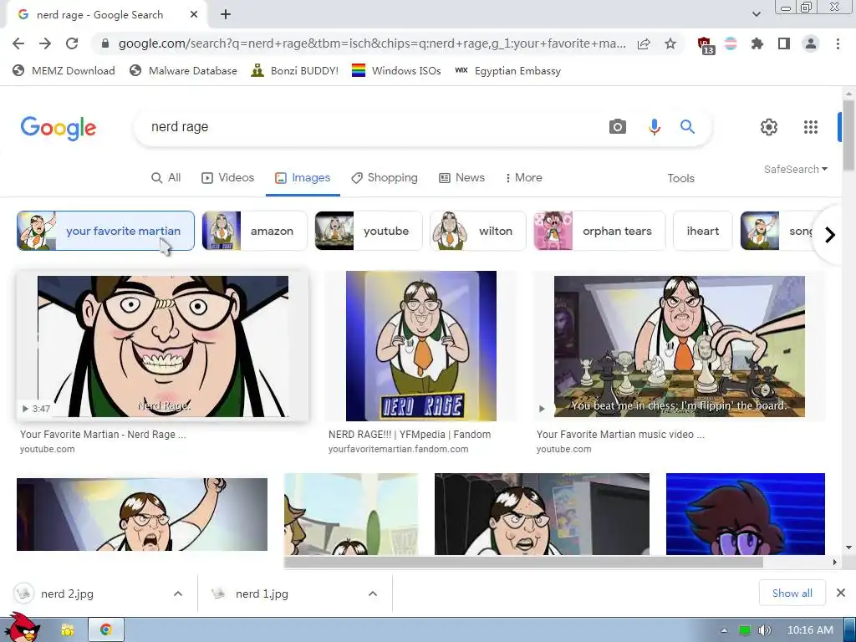Image resolution: width=856 pixels, height=642 pixels.
Task: Switch to the All results tab
Action: coord(166,178)
